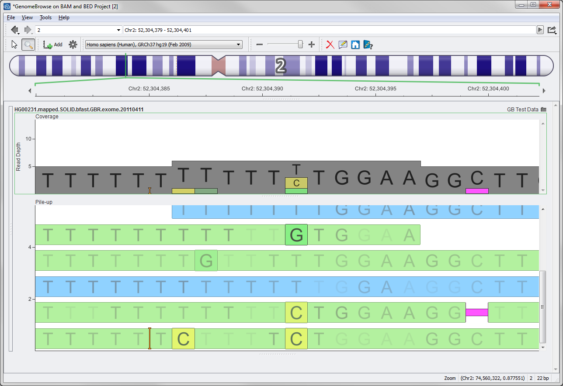Screen dimensions: 563x386
Task: Click the main view scroll-up arrow at far right
Action: [555, 106]
